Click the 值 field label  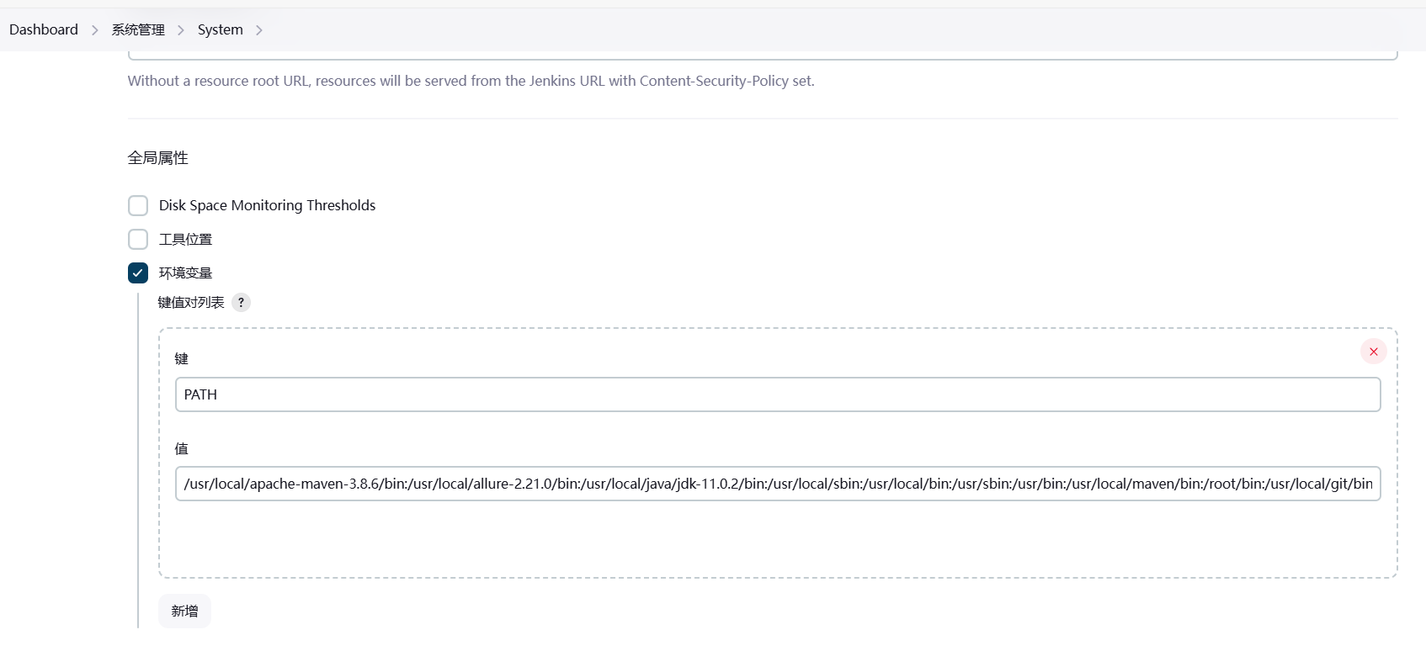coord(182,448)
